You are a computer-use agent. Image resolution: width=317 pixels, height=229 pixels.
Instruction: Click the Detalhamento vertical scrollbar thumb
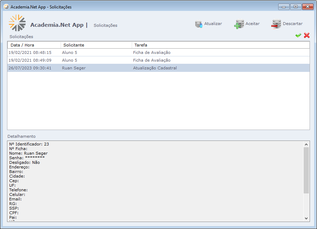(x=306, y=170)
